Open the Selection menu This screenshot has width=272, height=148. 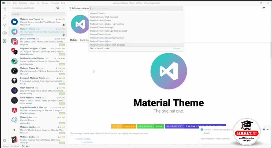[x=23, y=3]
